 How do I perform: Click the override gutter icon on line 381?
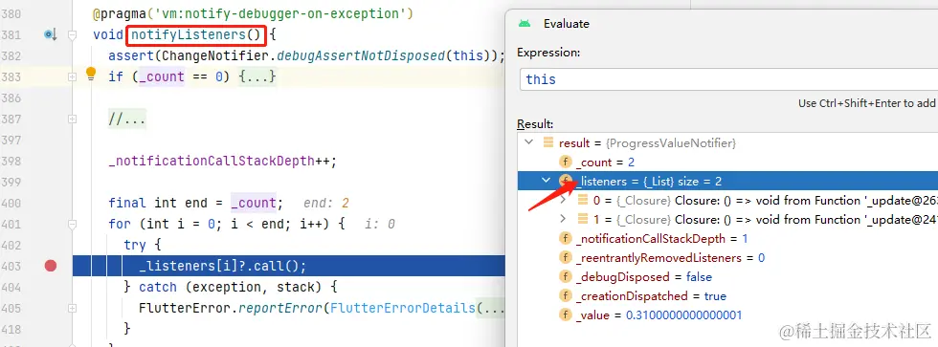(x=50, y=34)
